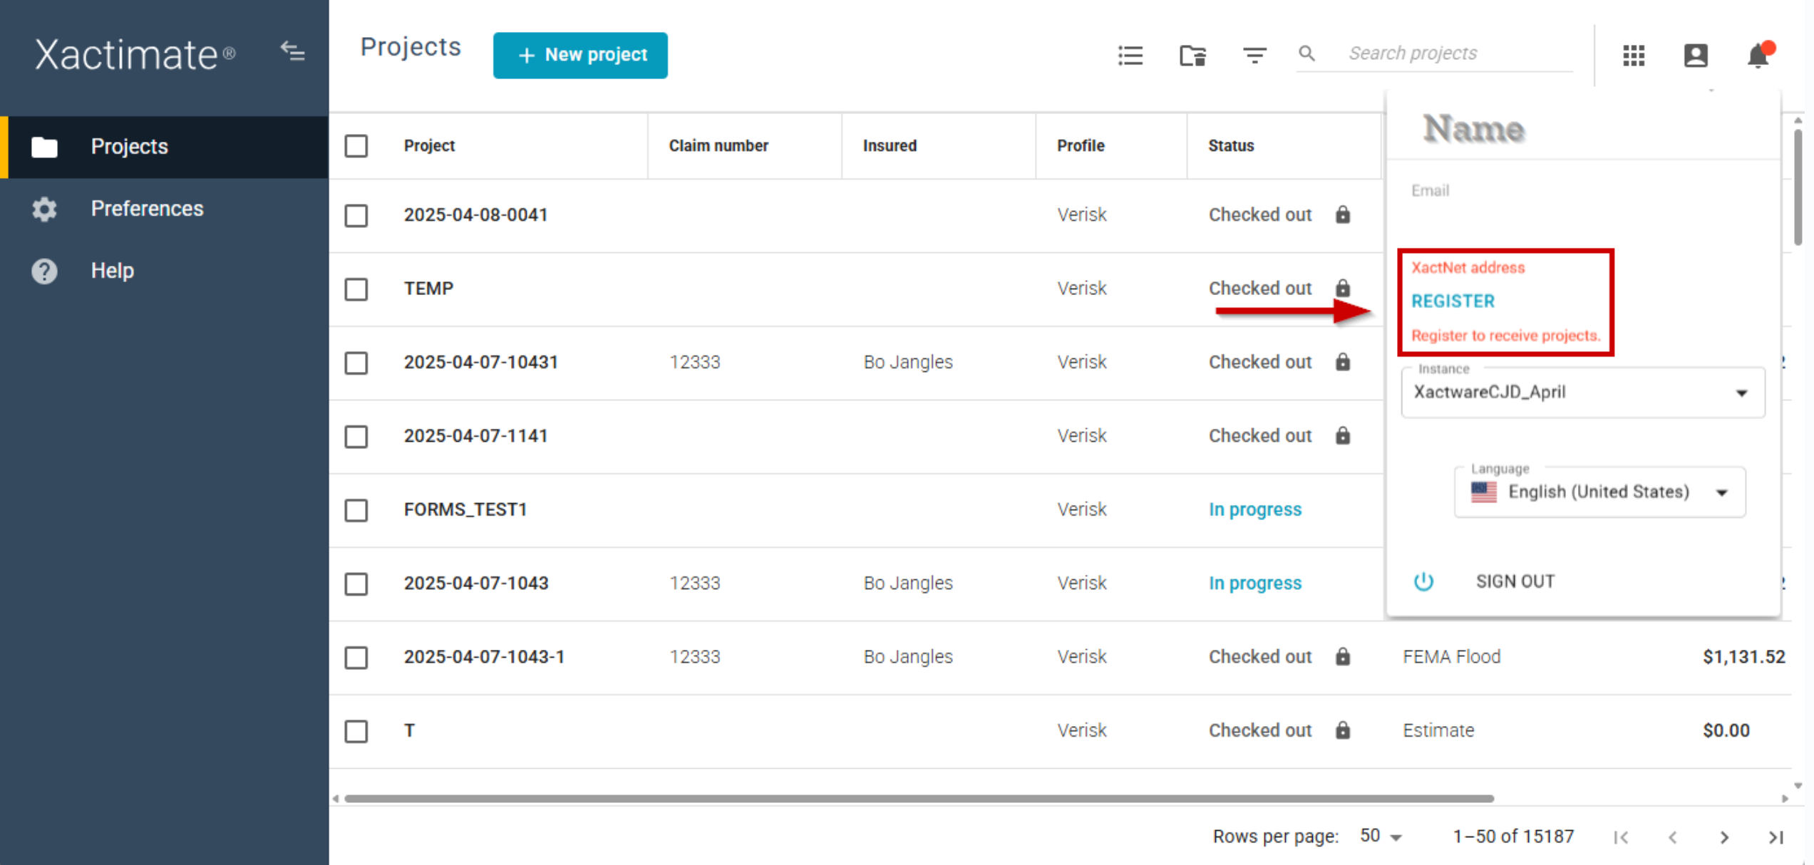Open the folder view icon
The height and width of the screenshot is (865, 1814).
click(x=1192, y=55)
